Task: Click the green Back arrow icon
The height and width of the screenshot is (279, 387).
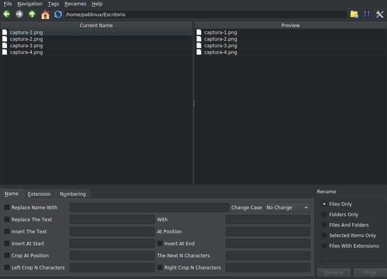Action: pos(7,14)
